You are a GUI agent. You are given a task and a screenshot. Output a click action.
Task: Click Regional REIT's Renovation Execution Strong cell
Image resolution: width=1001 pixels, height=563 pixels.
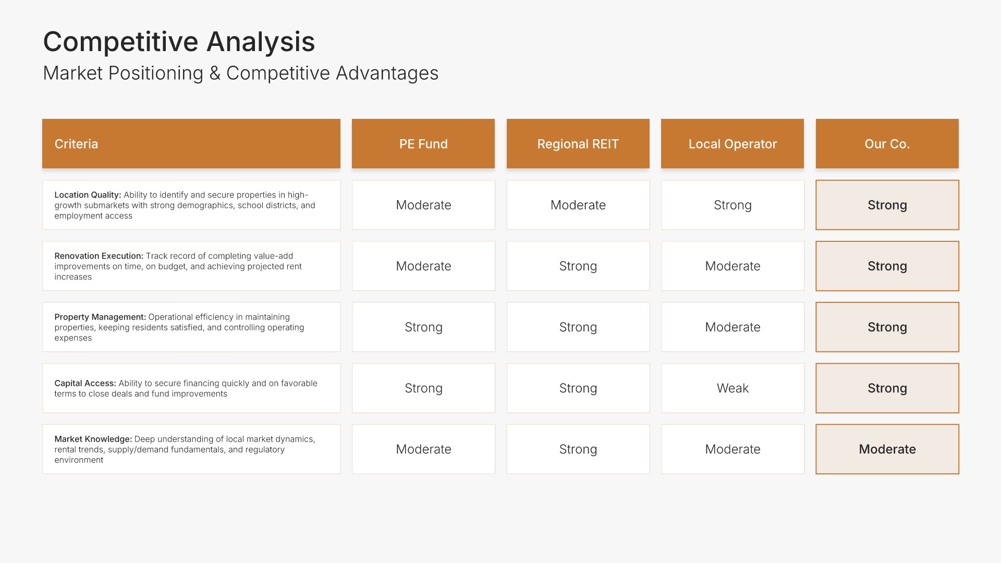pos(578,266)
